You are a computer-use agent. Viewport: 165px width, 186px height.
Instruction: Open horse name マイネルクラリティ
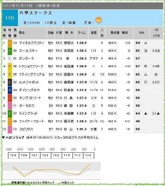point(31,43)
